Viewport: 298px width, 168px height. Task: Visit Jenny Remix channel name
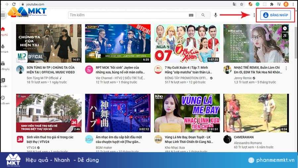tap(243, 78)
